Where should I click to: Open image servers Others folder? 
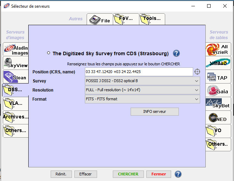(x=16, y=131)
